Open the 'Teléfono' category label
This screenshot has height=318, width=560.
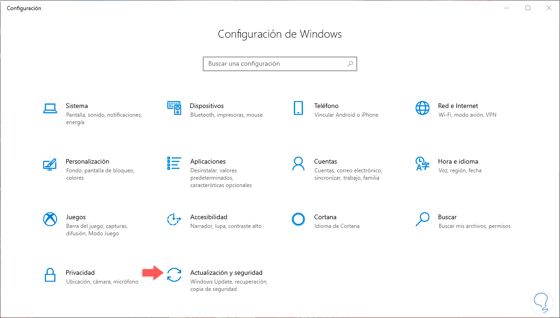click(326, 106)
